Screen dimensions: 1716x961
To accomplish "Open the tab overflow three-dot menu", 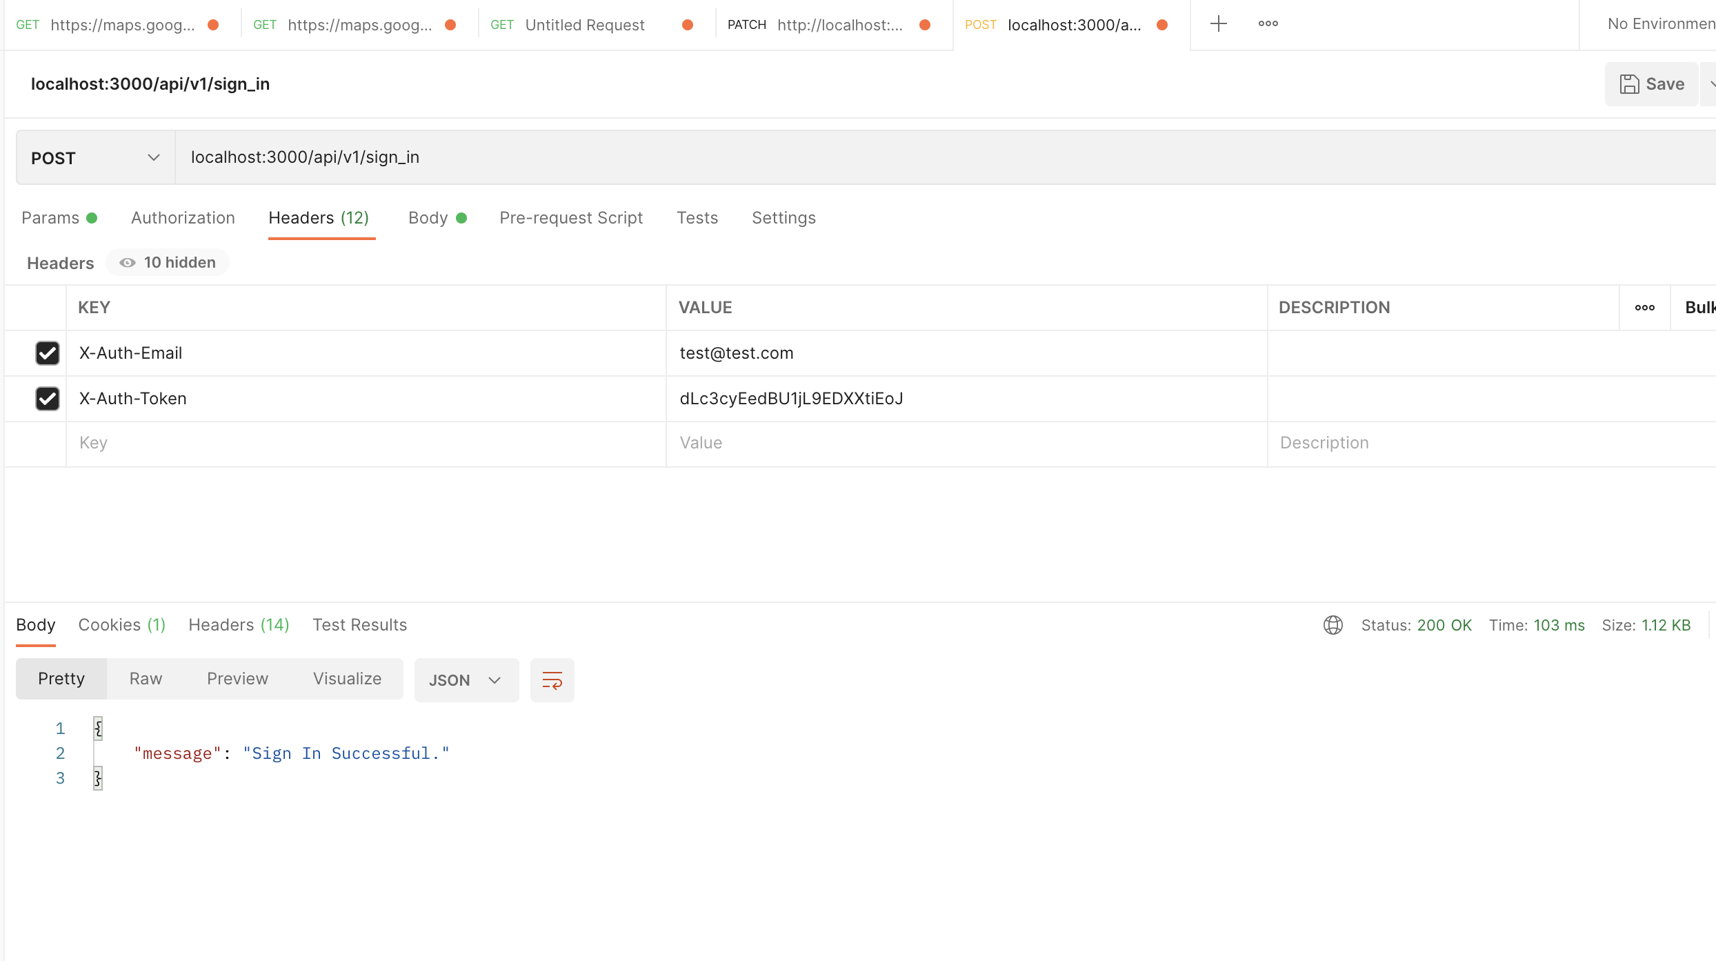I will 1267,24.
